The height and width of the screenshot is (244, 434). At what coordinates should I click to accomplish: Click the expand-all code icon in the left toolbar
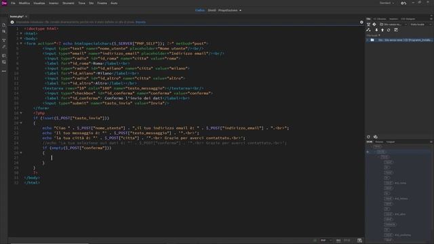click(4, 41)
